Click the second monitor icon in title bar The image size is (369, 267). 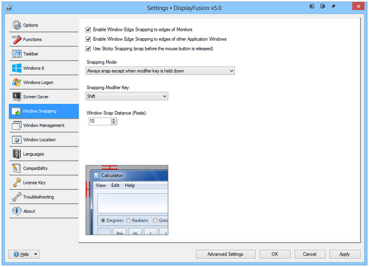point(323,6)
